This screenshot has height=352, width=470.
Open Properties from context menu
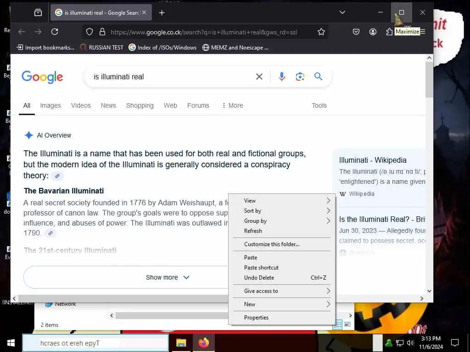coord(282,318)
